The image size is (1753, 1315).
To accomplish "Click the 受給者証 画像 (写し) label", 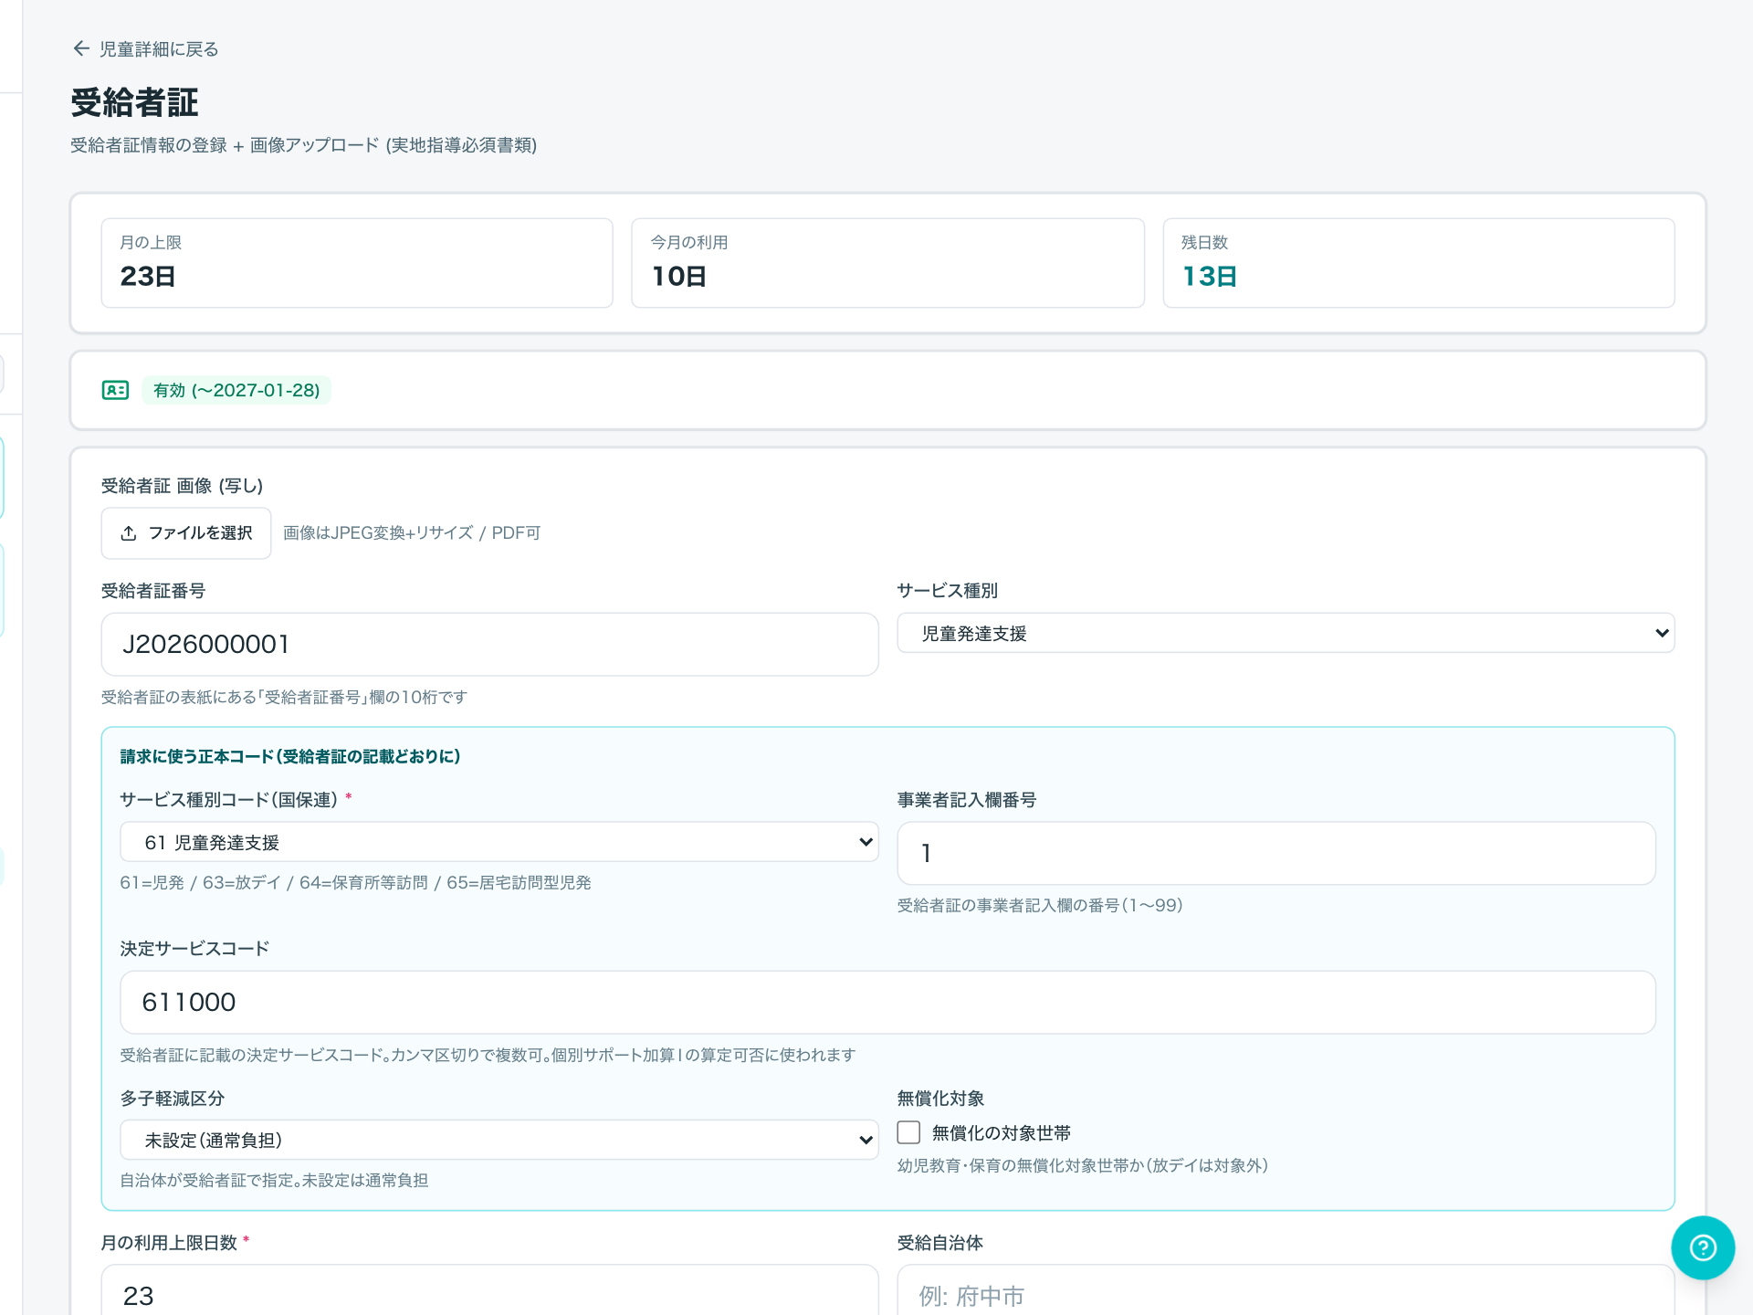I will [183, 486].
